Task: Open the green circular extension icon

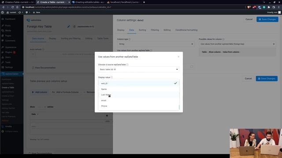Action: [x=264, y=7]
